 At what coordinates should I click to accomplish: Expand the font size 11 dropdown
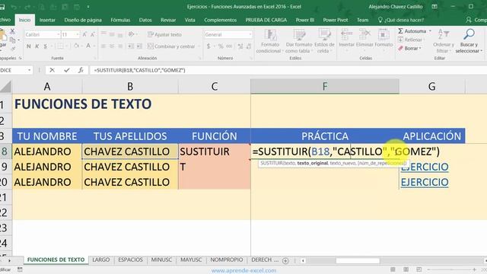[x=78, y=34]
